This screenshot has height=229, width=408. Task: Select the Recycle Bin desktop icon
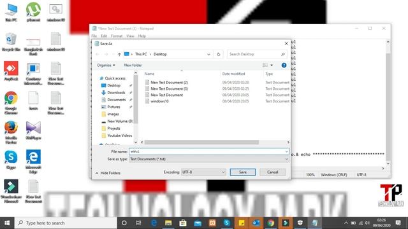pyautogui.click(x=11, y=42)
